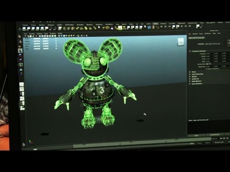The image size is (230, 172).
Task: Open the viewport Renderer menu
Action: 53,33
